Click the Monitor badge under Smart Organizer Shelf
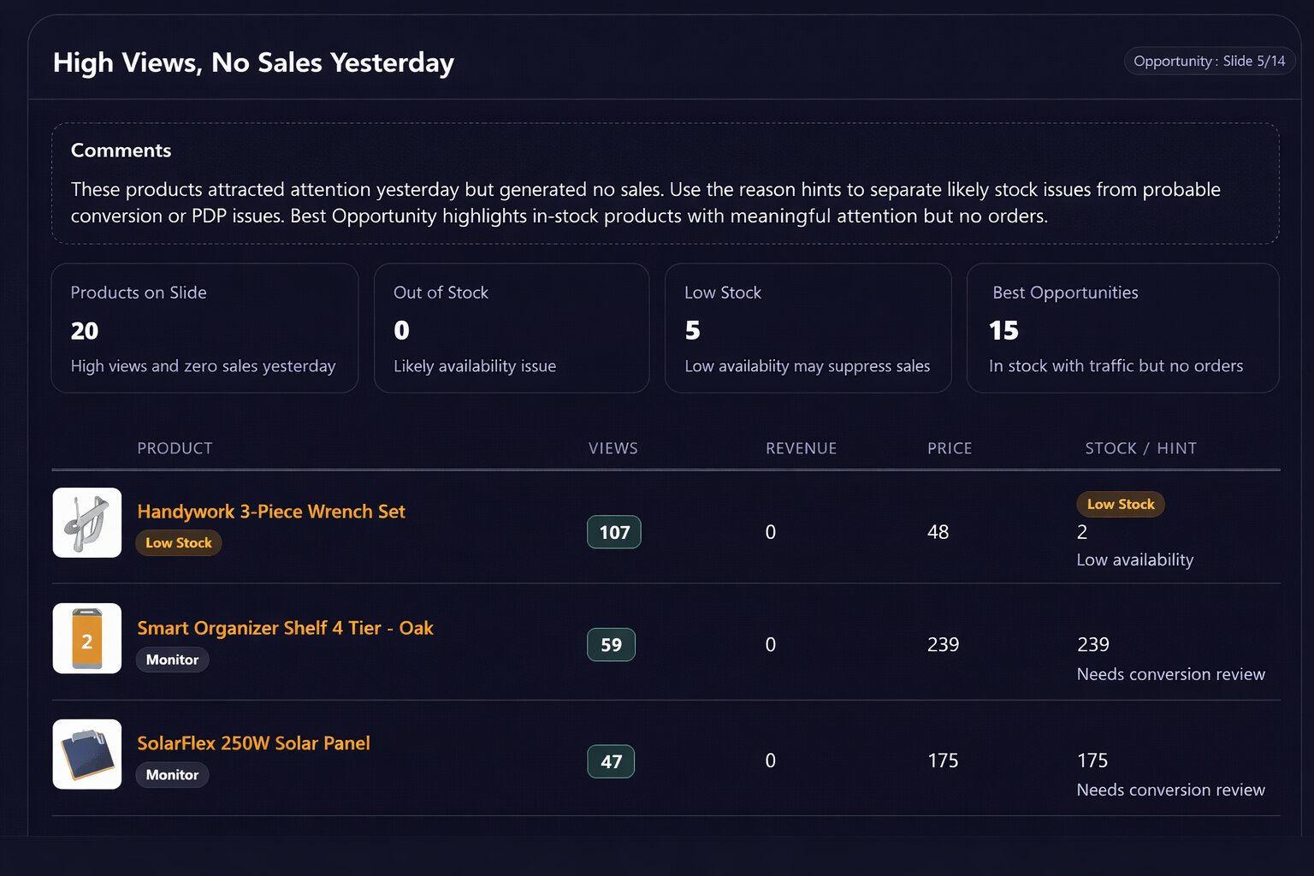This screenshot has width=1314, height=876. click(172, 660)
